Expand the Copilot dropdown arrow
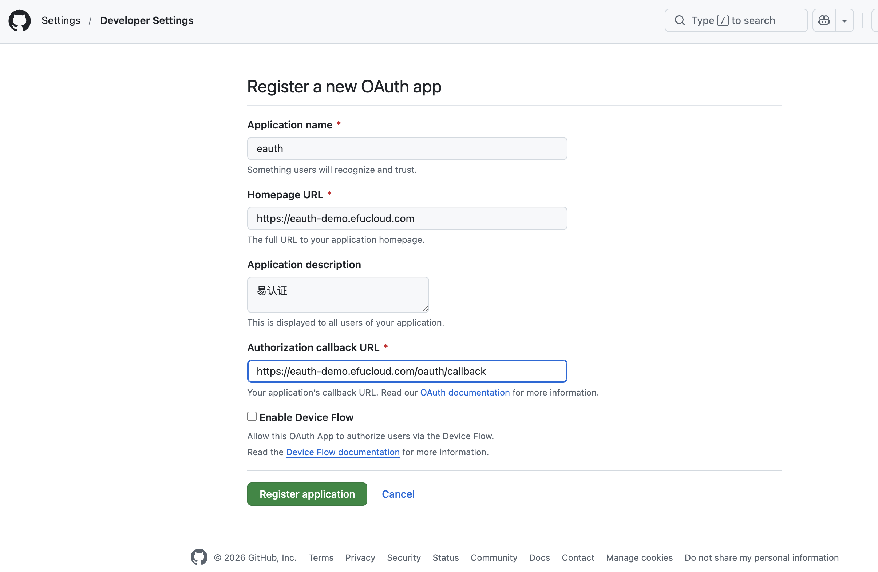The height and width of the screenshot is (572, 878). point(844,21)
